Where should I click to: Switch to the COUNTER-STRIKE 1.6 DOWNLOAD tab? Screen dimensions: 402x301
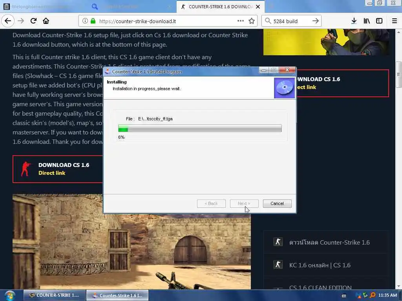(221, 7)
